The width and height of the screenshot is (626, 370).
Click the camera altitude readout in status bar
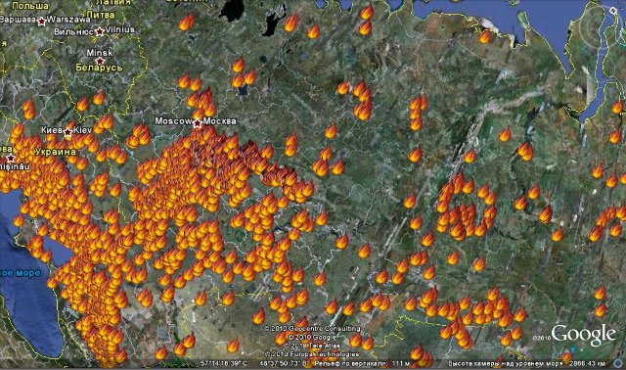(527, 363)
